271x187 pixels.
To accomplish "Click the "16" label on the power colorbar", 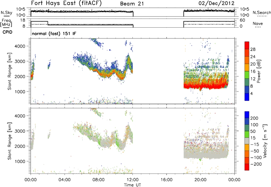I will pos(253,72).
